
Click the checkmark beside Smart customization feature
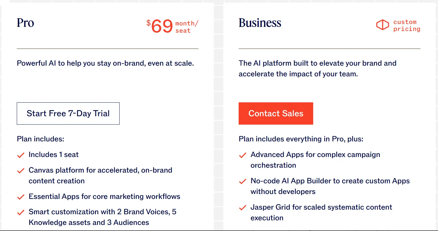(x=21, y=212)
